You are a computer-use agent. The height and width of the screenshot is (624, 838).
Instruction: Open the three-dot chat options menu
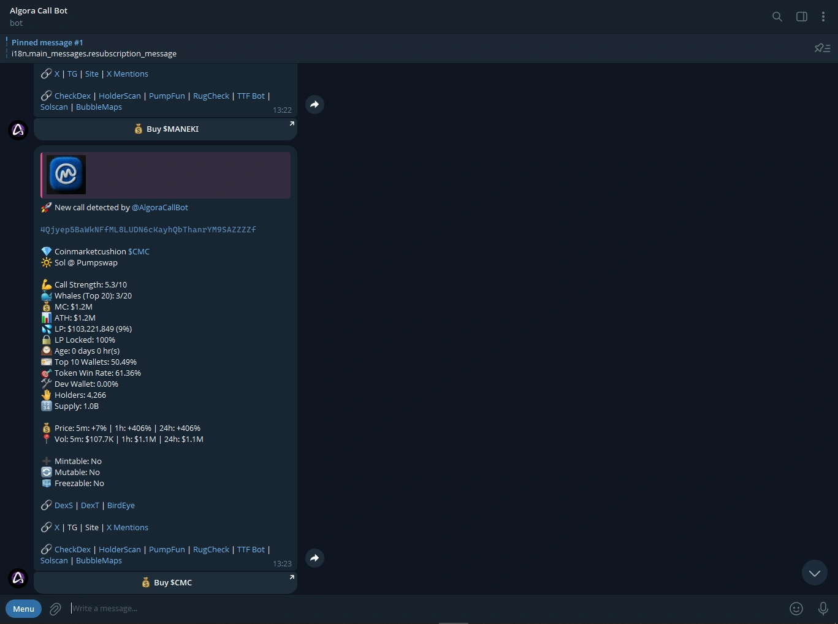coord(823,17)
